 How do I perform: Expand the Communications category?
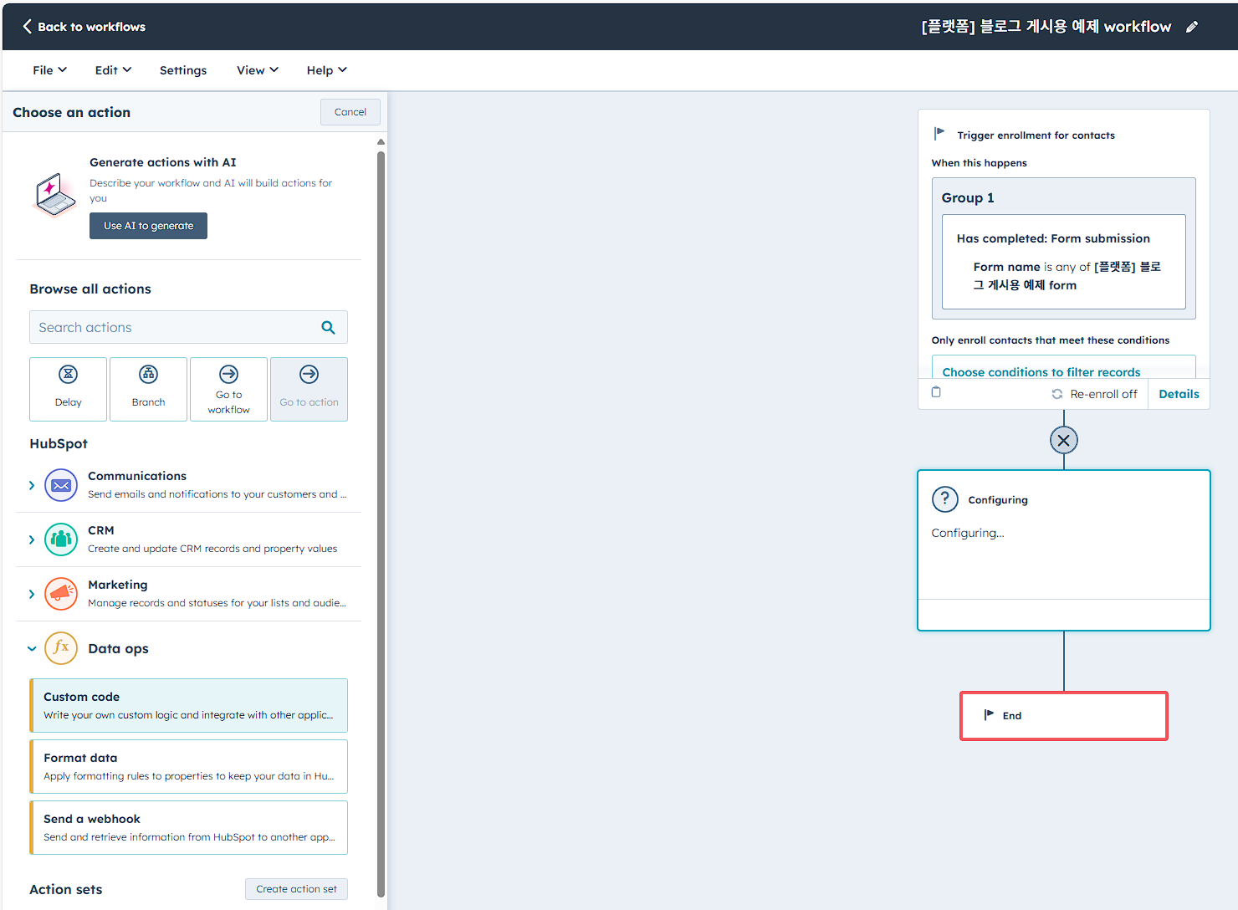tap(32, 485)
